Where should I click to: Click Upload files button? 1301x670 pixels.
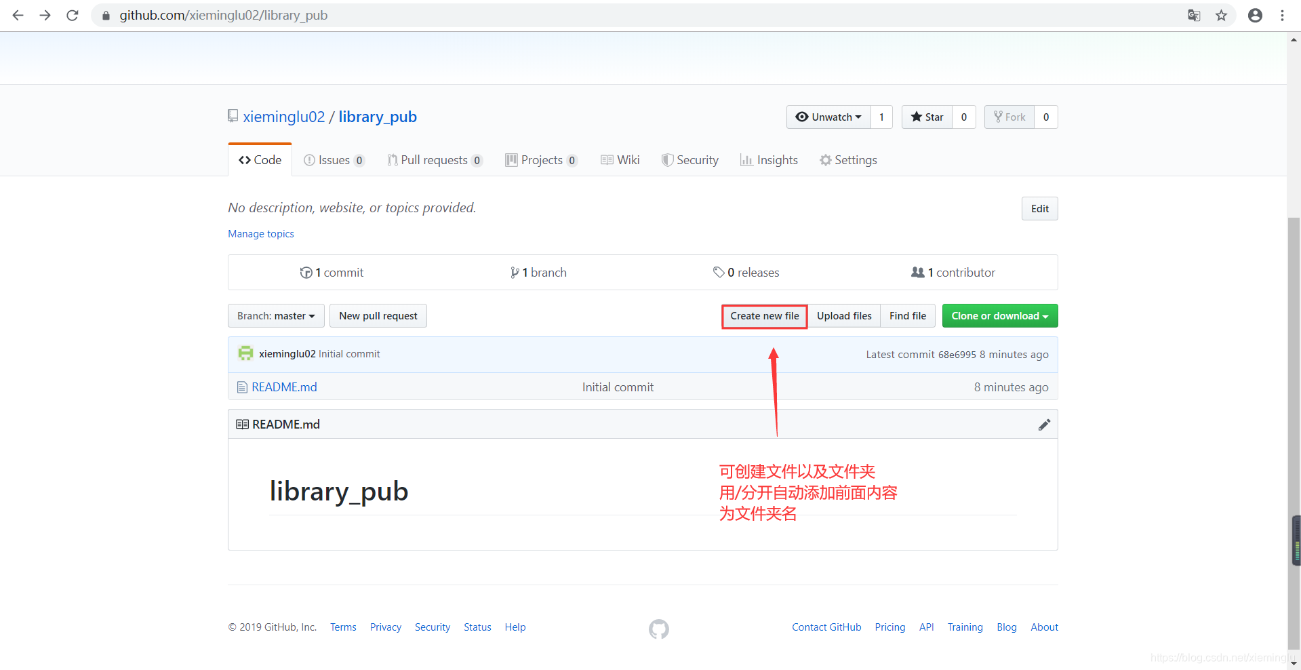[844, 316]
